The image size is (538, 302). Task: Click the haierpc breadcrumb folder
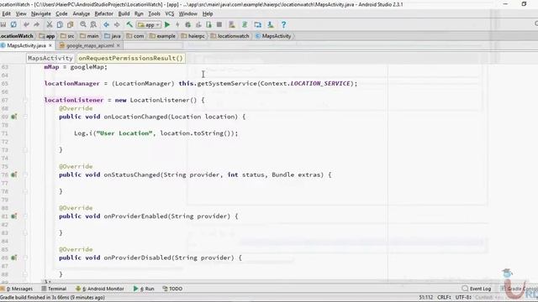pyautogui.click(x=193, y=36)
